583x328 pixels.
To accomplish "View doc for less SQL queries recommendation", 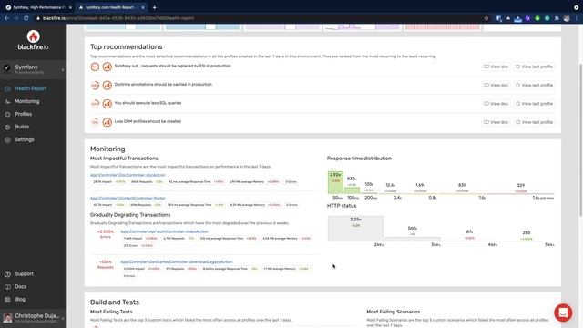I will [x=496, y=104].
